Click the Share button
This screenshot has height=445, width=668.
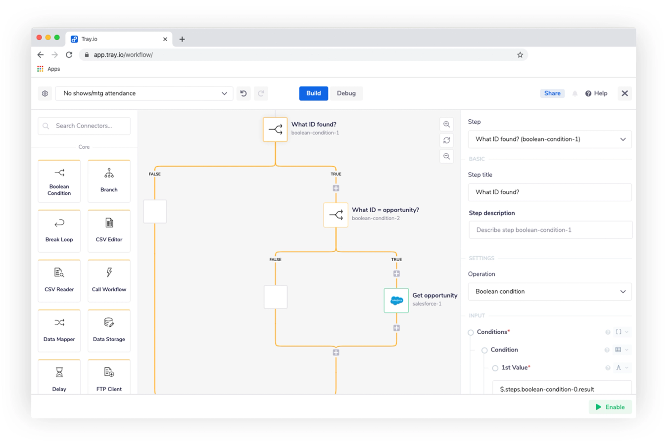click(552, 93)
